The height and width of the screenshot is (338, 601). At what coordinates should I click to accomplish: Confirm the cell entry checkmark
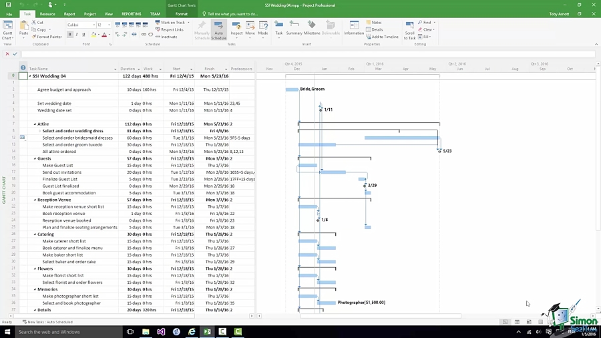pyautogui.click(x=15, y=54)
